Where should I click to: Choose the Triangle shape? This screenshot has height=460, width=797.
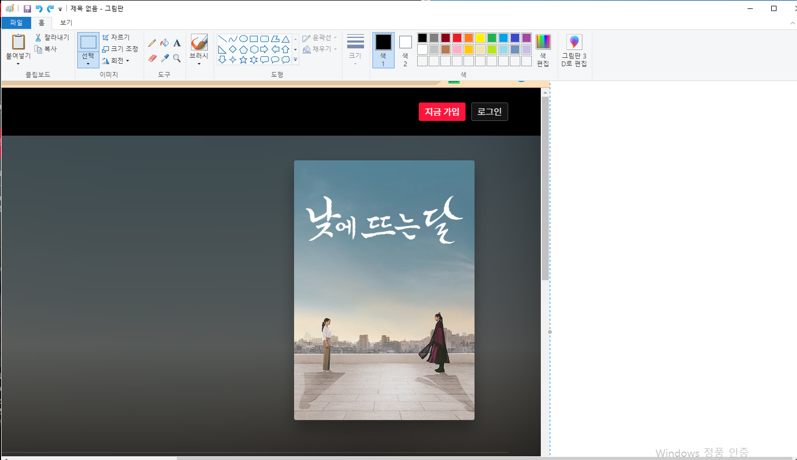pyautogui.click(x=285, y=39)
